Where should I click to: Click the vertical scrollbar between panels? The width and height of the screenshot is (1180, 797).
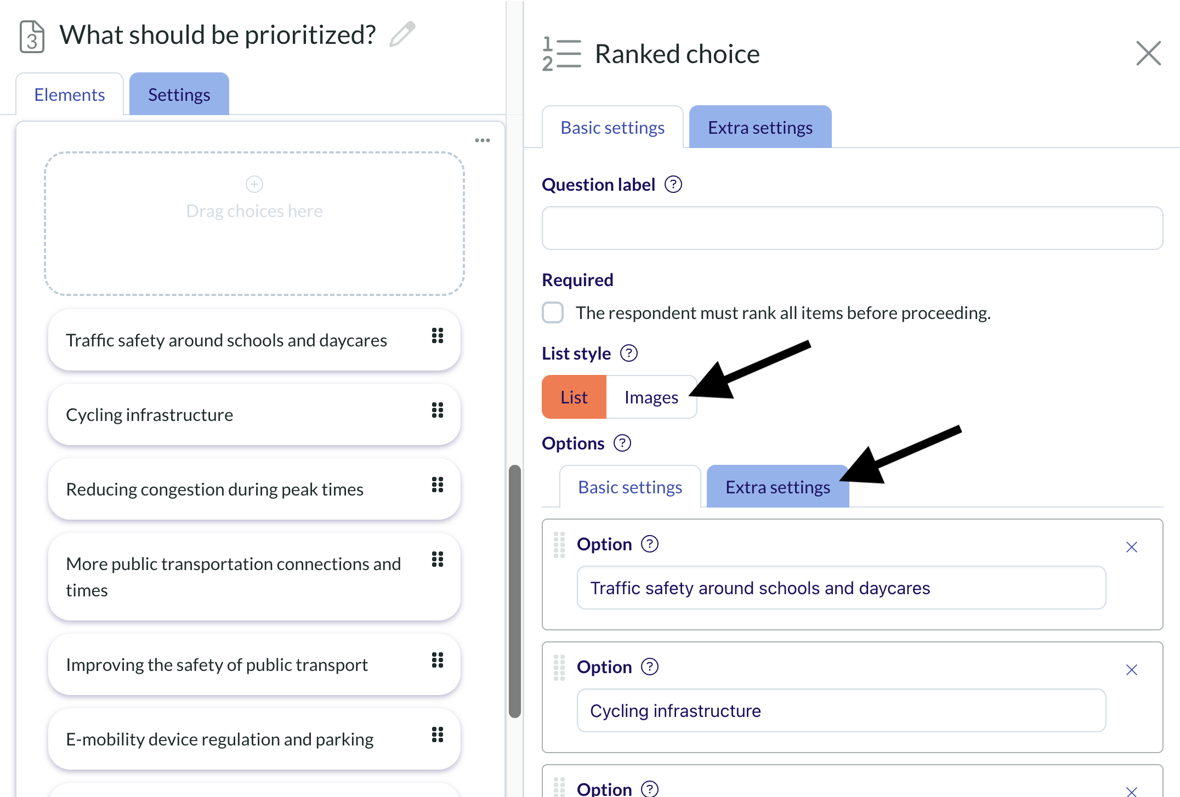514,591
